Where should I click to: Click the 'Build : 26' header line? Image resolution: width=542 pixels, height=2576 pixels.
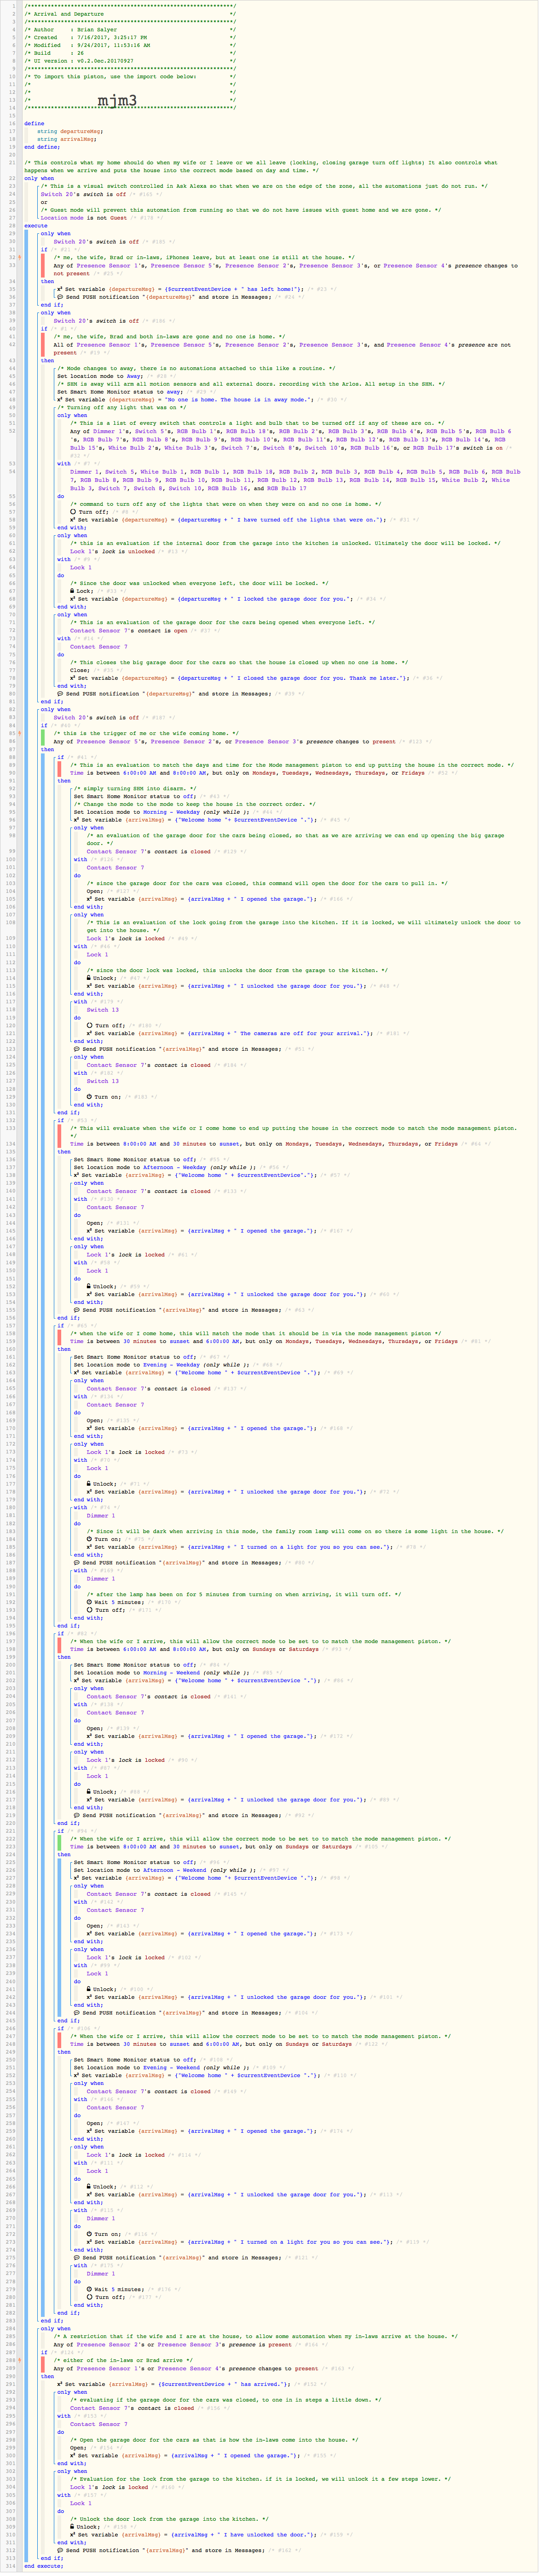[x=130, y=54]
